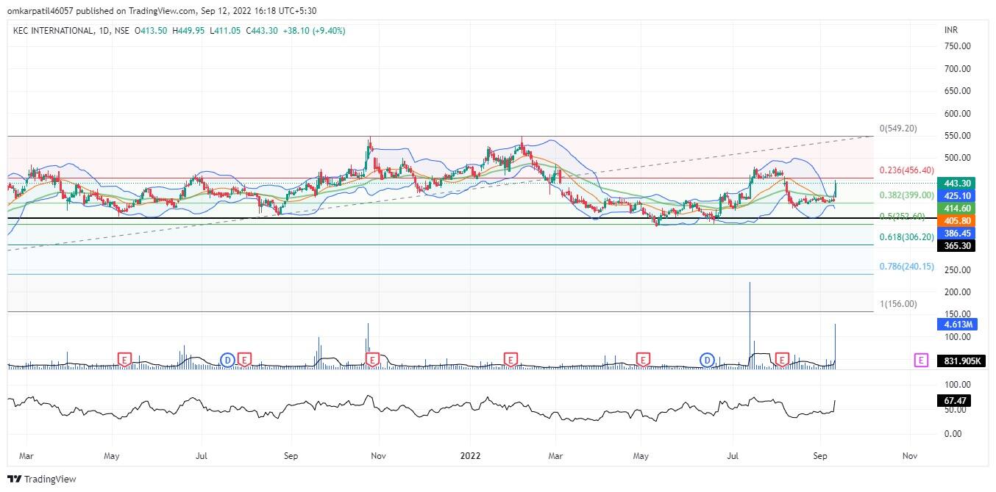
Task: Select the 0.618(306.20) Fibonacci level label
Action: (906, 238)
